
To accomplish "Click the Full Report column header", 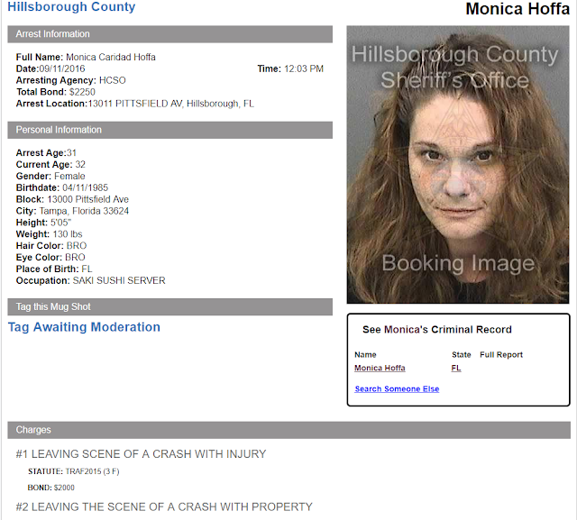I will [x=501, y=354].
